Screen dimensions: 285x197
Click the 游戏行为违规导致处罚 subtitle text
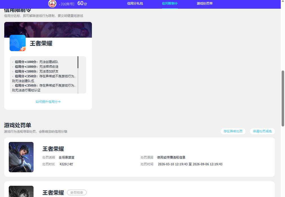pos(36,132)
